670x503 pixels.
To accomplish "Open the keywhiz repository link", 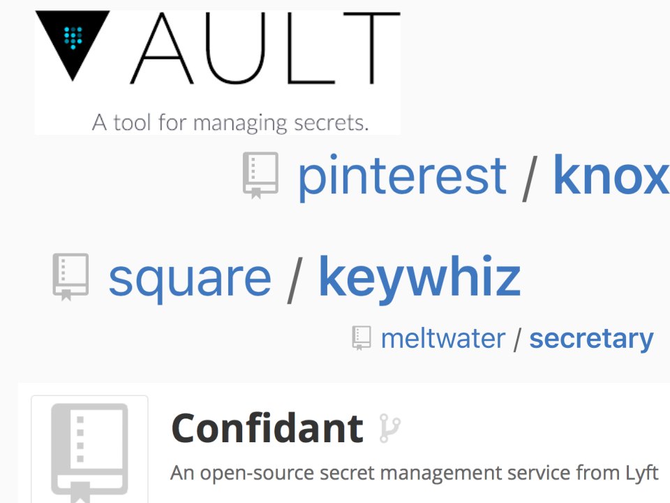I will [419, 278].
